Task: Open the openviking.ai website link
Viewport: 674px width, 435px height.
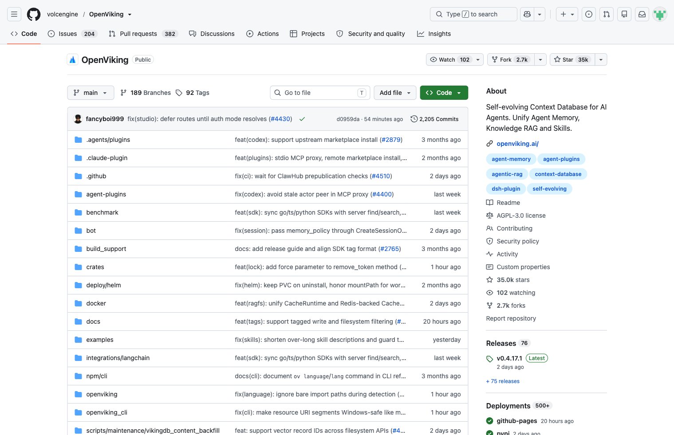Action: [517, 144]
